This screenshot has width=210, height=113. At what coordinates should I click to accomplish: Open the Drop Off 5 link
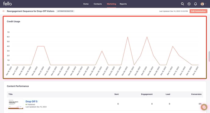tap(31, 101)
